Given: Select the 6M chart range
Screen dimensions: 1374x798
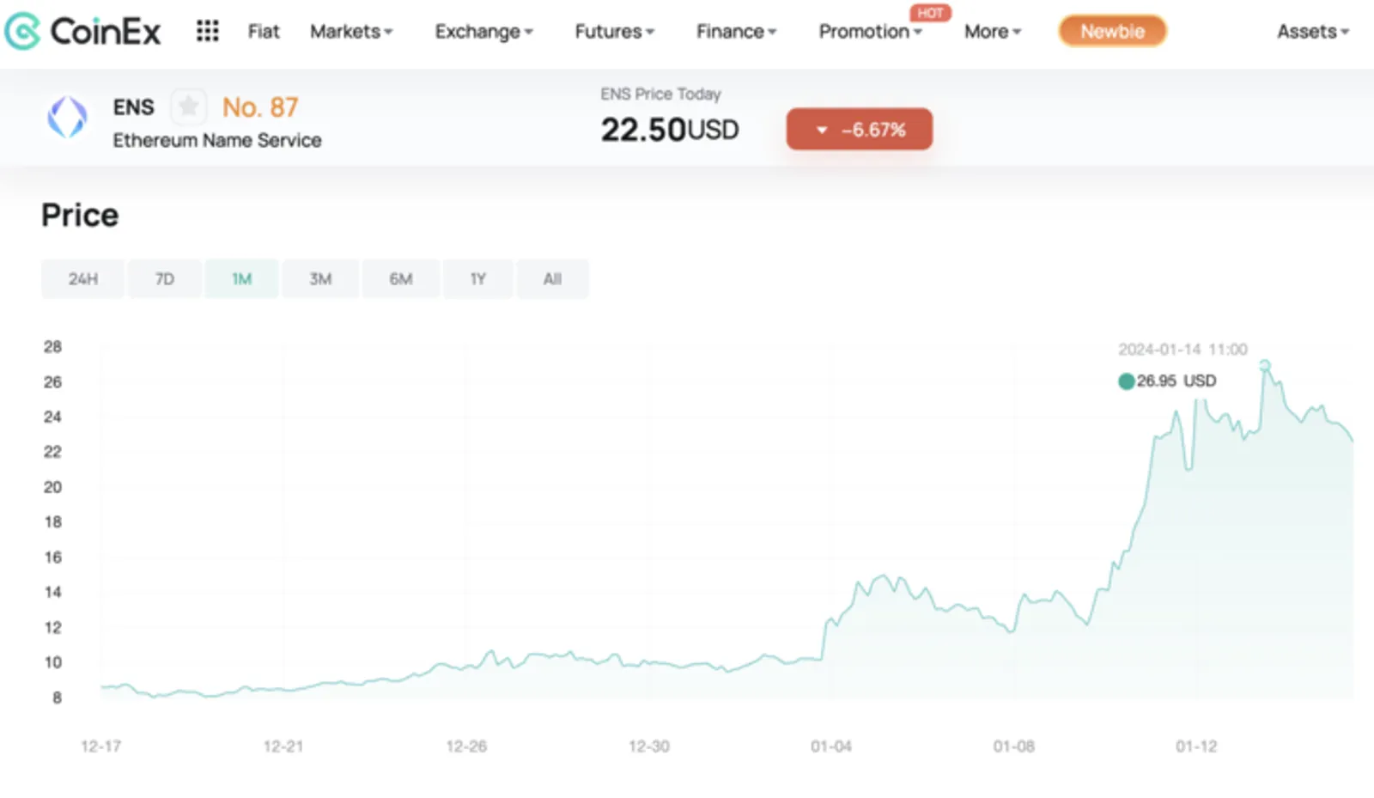Looking at the screenshot, I should pos(401,279).
